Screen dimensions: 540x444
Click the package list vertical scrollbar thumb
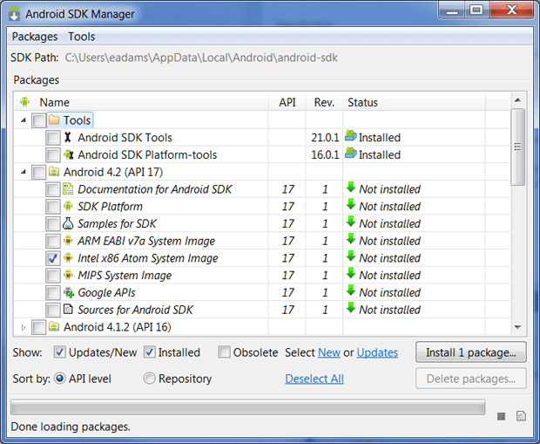(517, 147)
